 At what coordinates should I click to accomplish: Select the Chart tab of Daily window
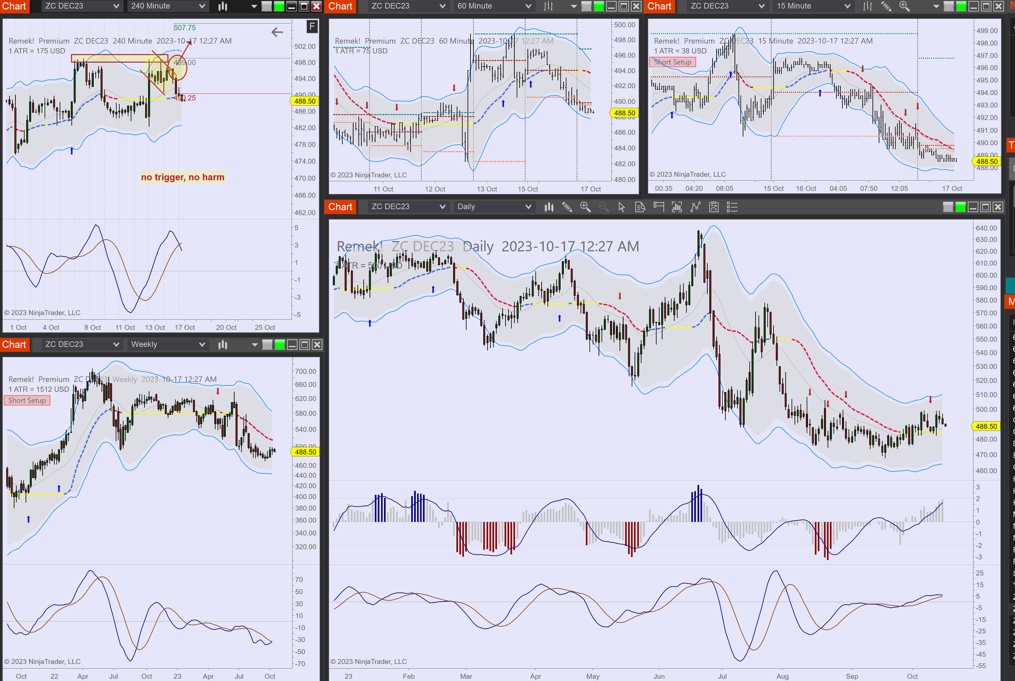[x=340, y=207]
